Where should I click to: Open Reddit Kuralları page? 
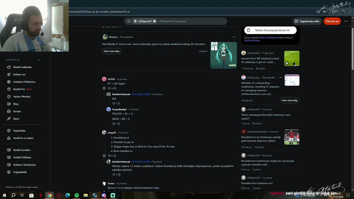[22, 150]
